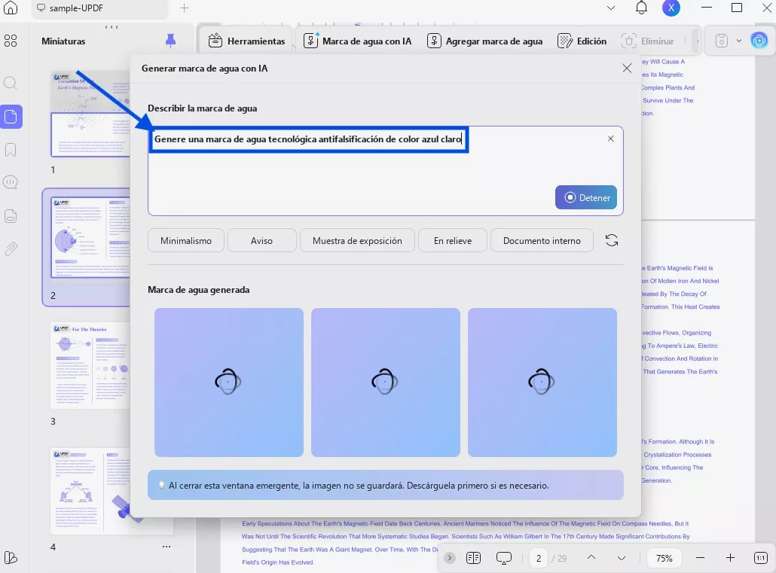Zoom out with the minus button
The width and height of the screenshot is (776, 573).
(700, 558)
